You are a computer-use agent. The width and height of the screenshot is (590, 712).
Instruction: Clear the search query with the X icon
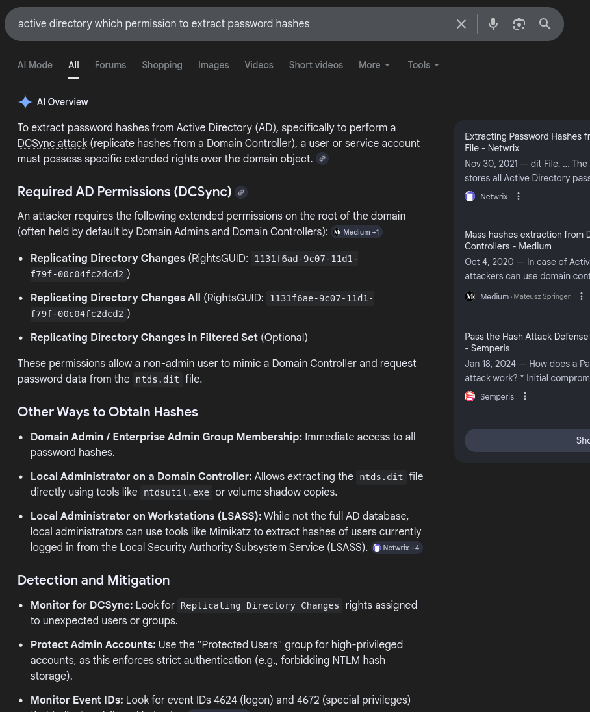tap(461, 24)
